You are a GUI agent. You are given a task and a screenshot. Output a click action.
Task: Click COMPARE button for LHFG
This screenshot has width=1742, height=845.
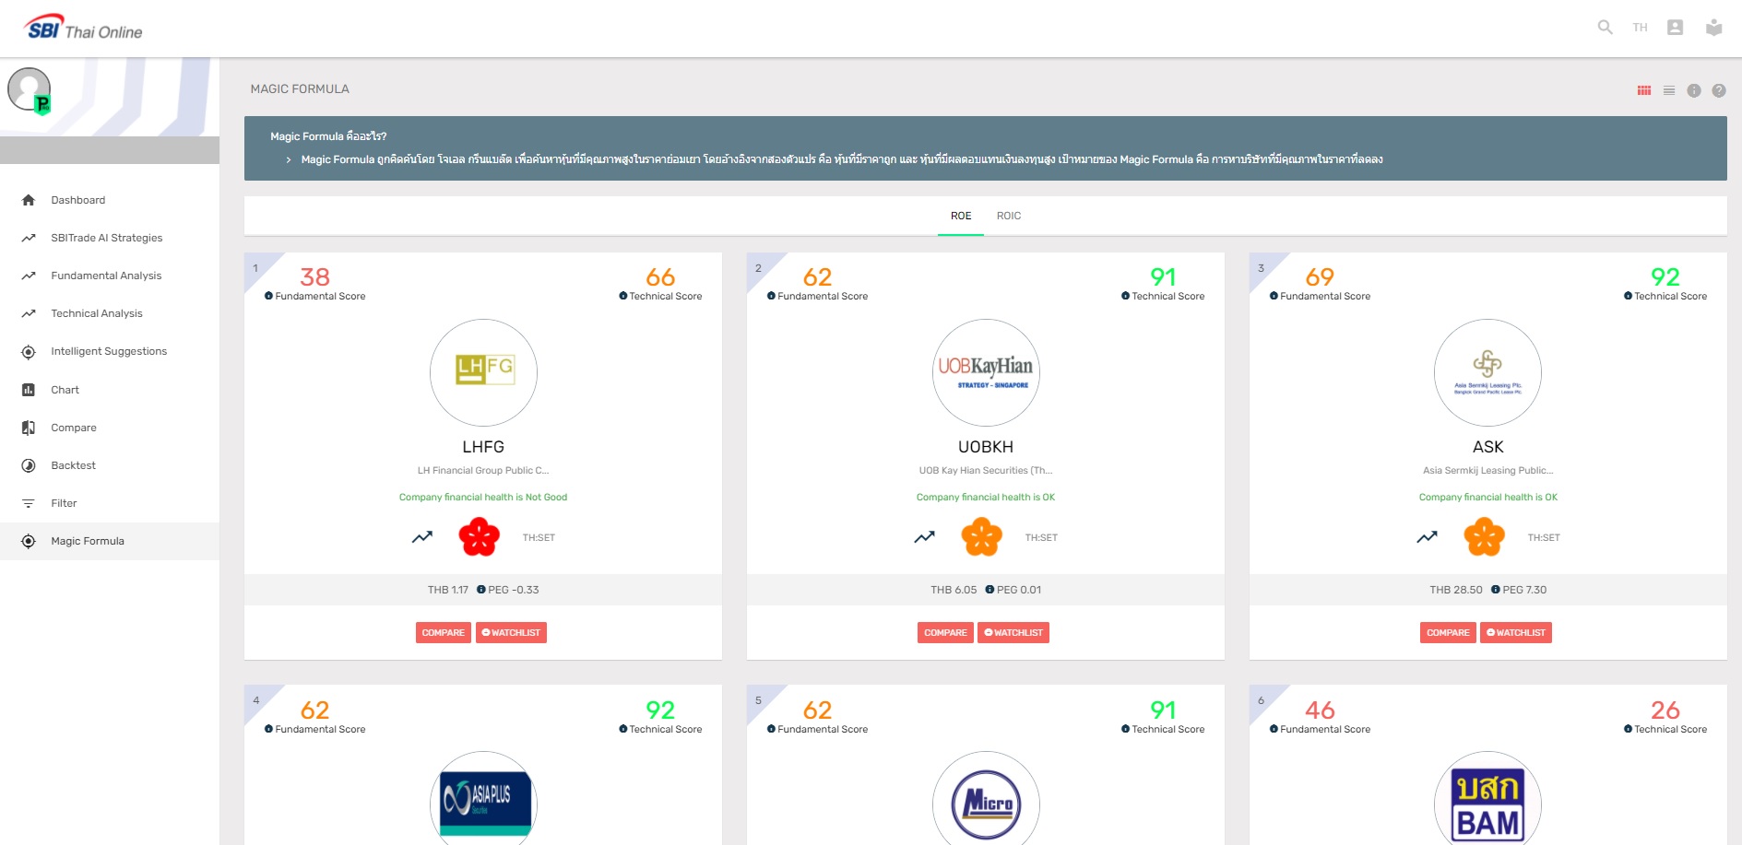444,632
